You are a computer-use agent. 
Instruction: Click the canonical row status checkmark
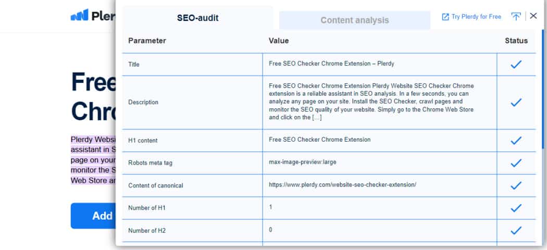[516, 185]
